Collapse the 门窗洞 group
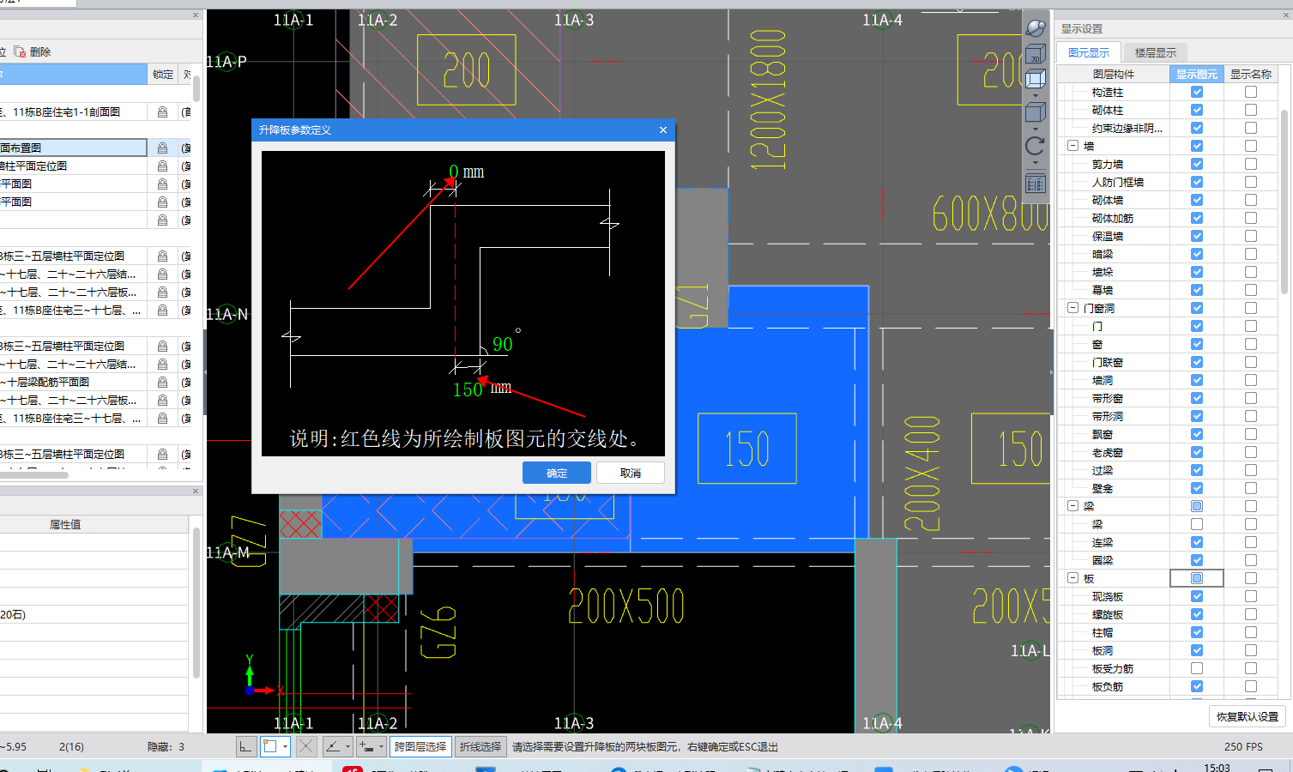Viewport: 1293px width, 772px height. click(x=1072, y=308)
